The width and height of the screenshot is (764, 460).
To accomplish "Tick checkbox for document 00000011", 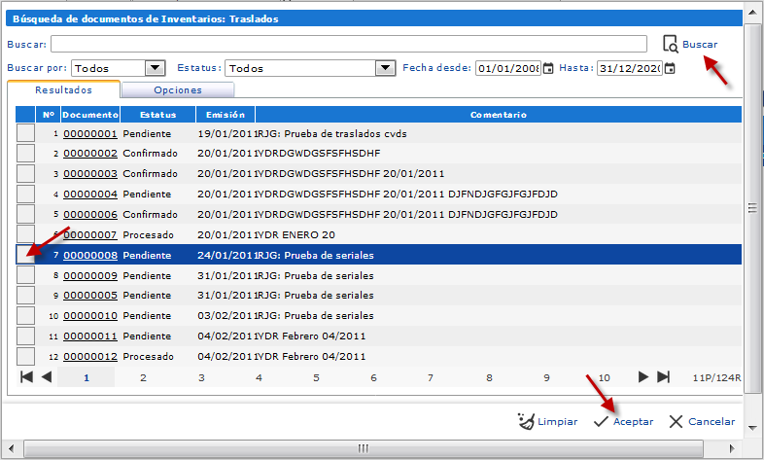I will pos(26,336).
